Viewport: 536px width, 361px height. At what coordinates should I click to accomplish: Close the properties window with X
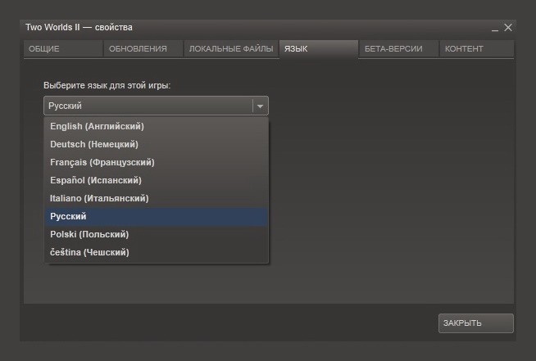[508, 27]
